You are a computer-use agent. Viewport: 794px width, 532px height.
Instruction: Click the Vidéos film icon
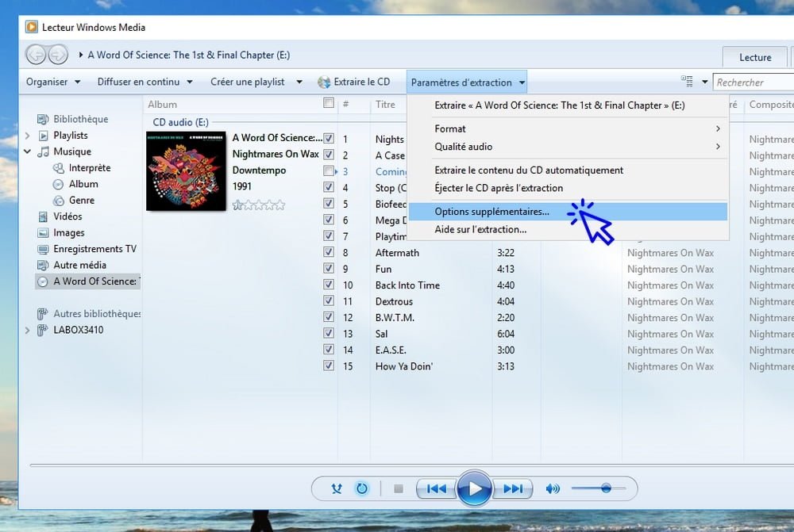coord(44,216)
